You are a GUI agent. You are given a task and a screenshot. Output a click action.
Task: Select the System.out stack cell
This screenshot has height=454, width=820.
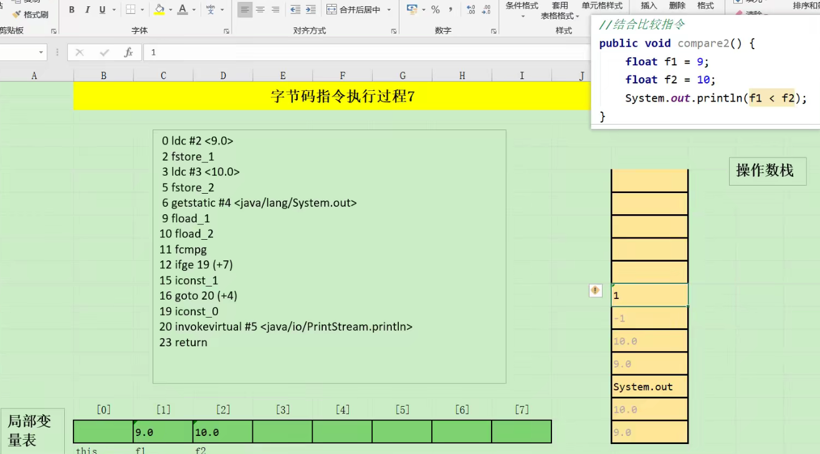[650, 387]
